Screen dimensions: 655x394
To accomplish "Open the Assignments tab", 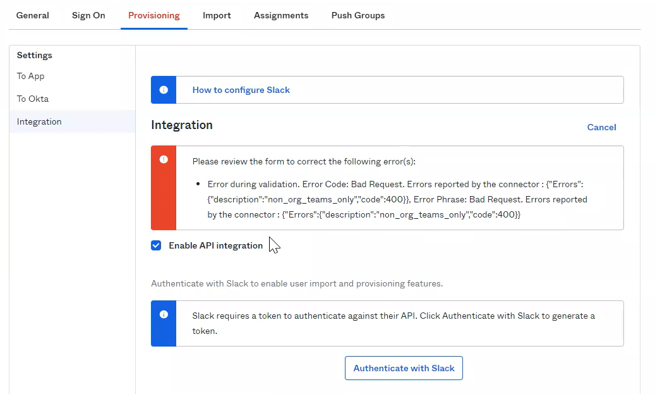I will pyautogui.click(x=281, y=15).
